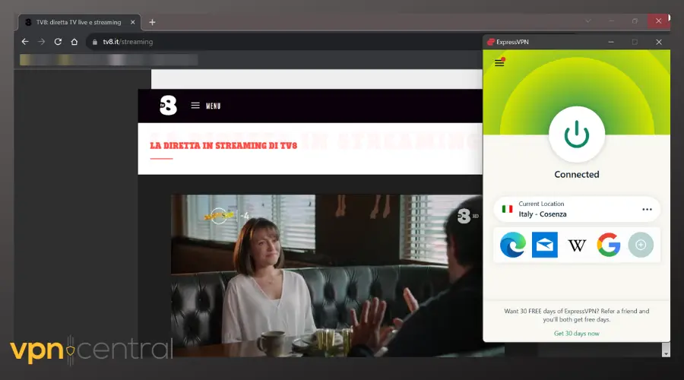The height and width of the screenshot is (380, 684).
Task: Click the TV8 logo on the site header
Action: pos(168,105)
